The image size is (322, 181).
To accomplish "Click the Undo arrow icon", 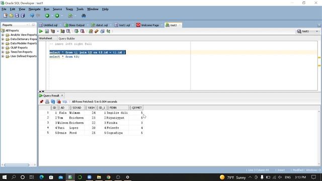I will [x=32, y=16].
